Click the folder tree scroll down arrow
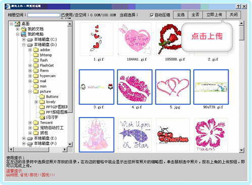The width and height of the screenshot is (252, 185). [x=70, y=144]
